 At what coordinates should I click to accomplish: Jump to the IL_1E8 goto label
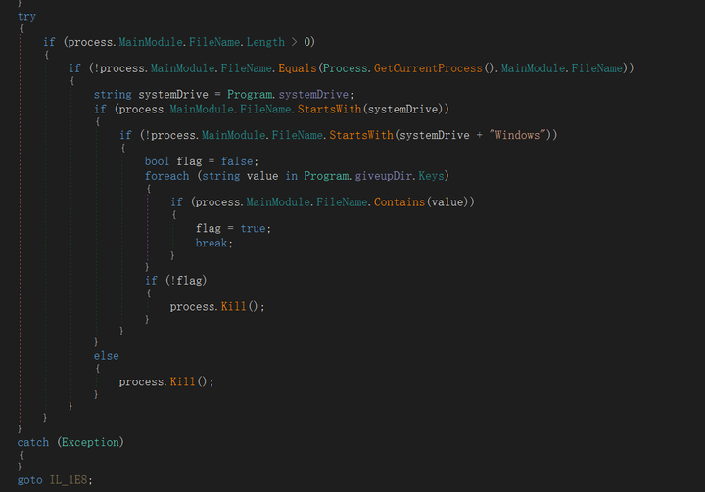pyautogui.click(x=70, y=480)
